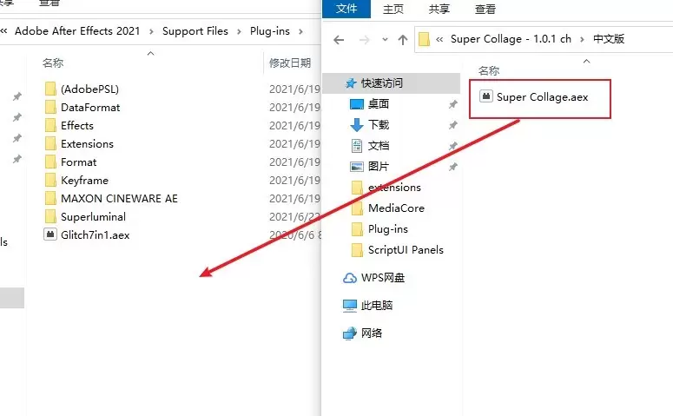Viewport: 673px width, 416px height.
Task: Open hidden path chevrons in Super Collage address bar
Action: click(439, 39)
